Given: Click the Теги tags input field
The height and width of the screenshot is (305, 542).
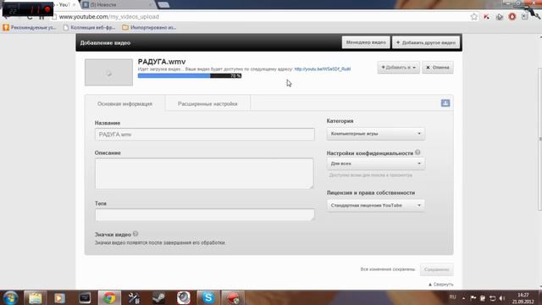Looking at the screenshot, I should click(205, 214).
